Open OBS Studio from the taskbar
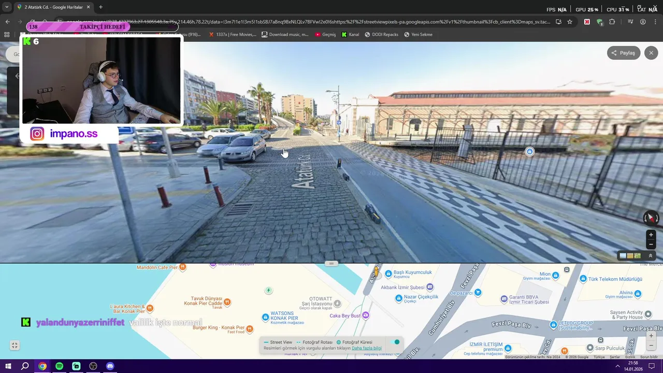Screen dimensions: 663x373 93,366
